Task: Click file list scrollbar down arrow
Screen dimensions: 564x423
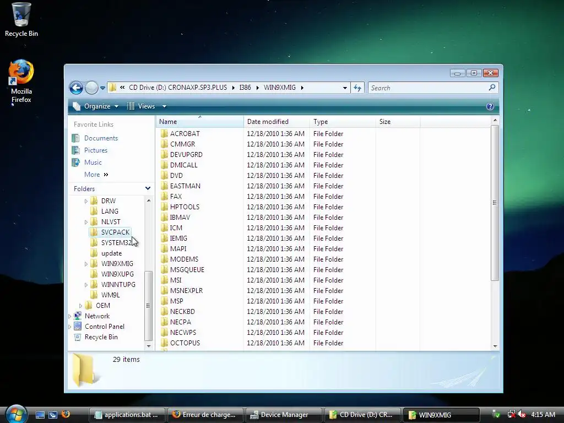Action: (495, 346)
